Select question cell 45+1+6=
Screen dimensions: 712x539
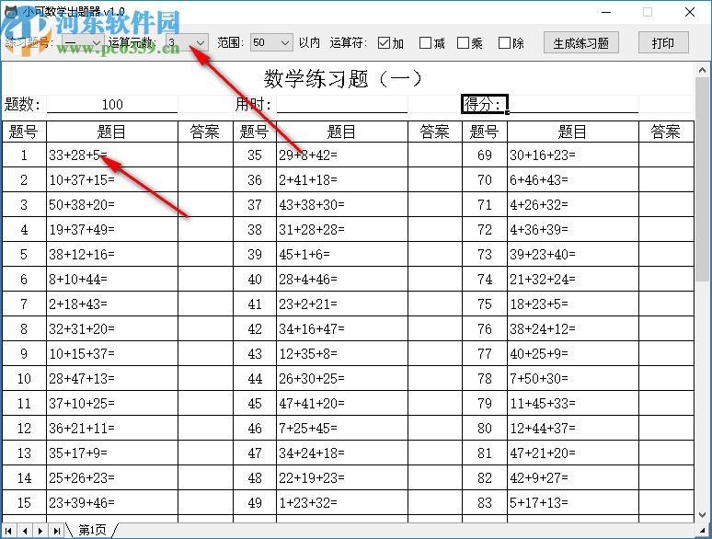point(342,254)
